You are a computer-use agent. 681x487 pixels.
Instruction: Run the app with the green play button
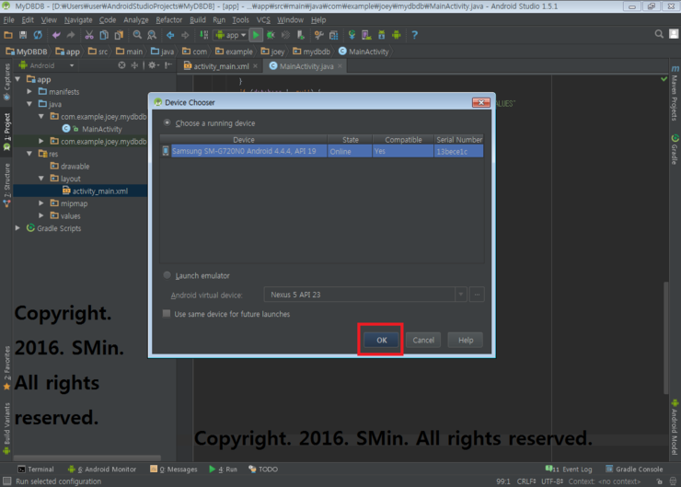coord(256,35)
